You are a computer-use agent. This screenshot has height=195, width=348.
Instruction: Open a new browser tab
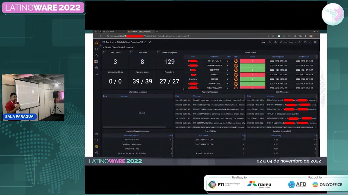pos(157,32)
